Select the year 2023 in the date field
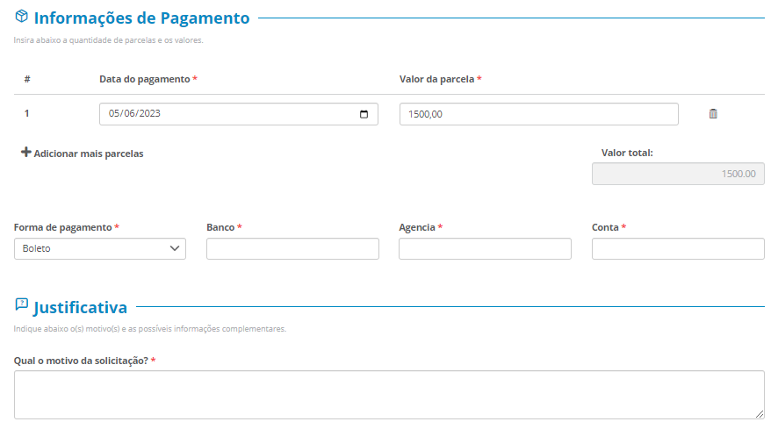The image size is (778, 429). (148, 114)
